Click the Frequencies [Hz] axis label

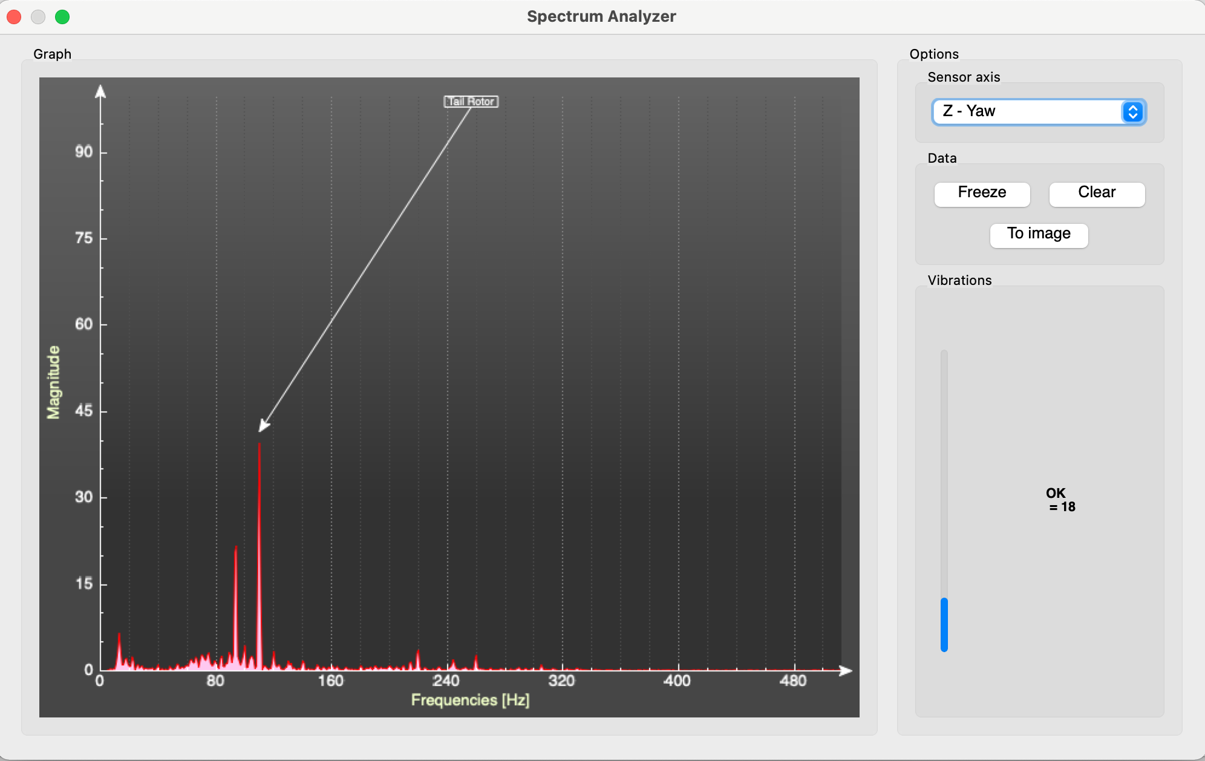(470, 700)
